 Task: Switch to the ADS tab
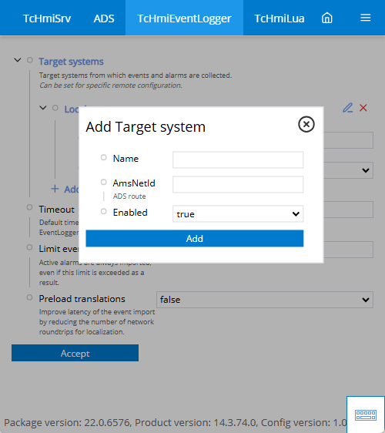[104, 18]
